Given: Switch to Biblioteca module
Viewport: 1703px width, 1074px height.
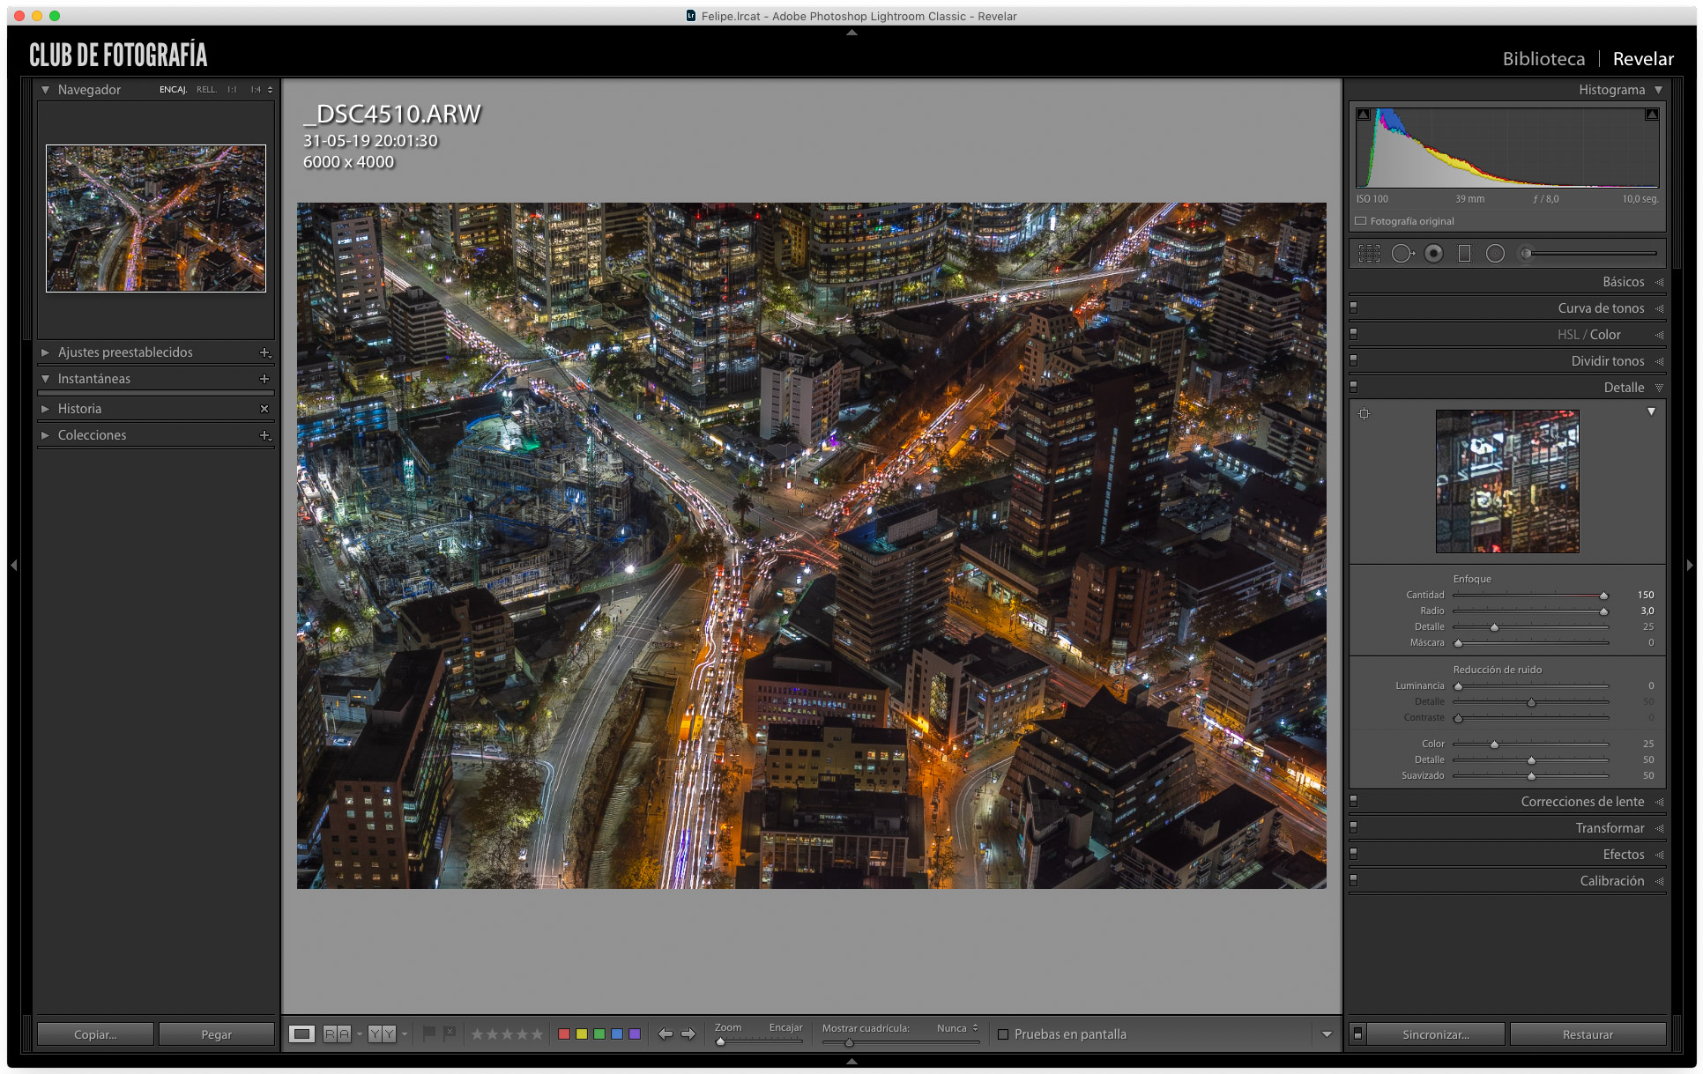Looking at the screenshot, I should (1543, 59).
